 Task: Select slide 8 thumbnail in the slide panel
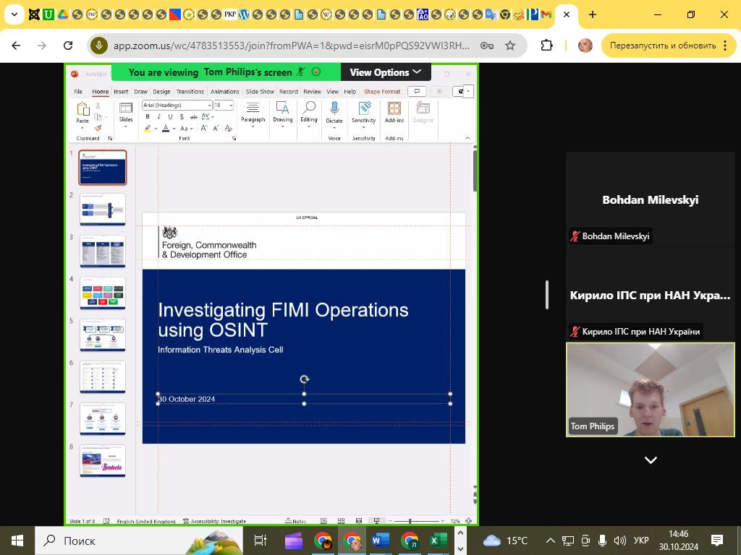pos(102,460)
